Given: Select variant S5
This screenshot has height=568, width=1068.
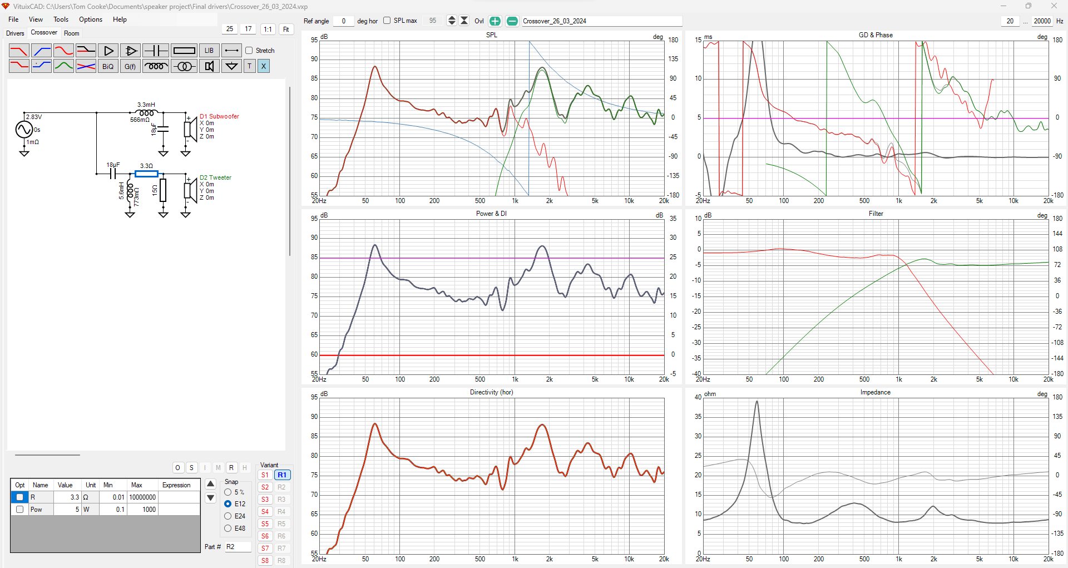Looking at the screenshot, I should 265,524.
